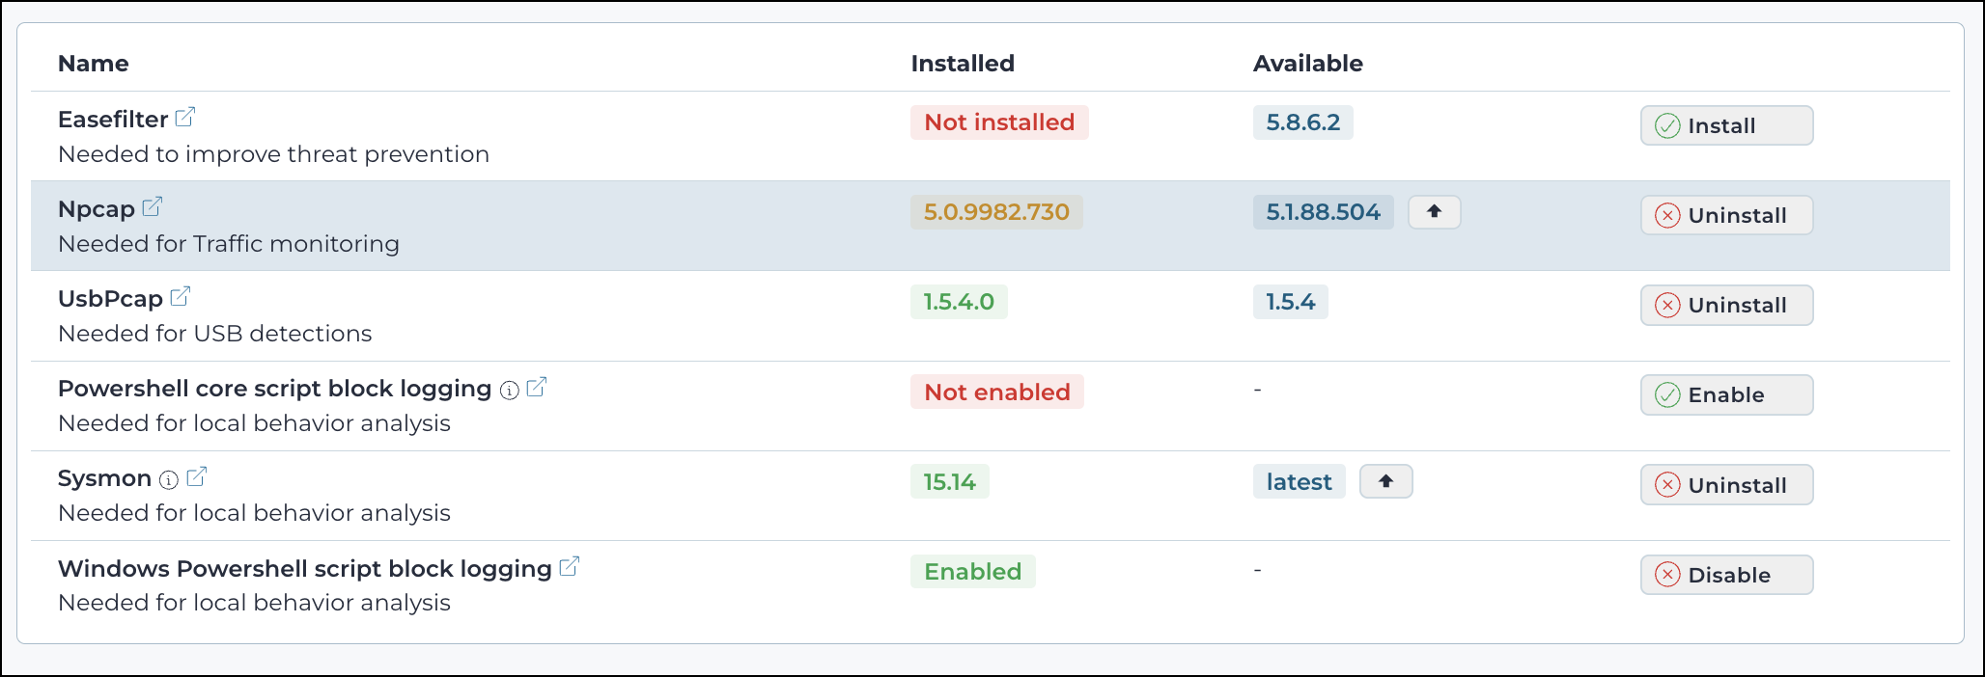This screenshot has width=1985, height=677.
Task: Click 'Needed to improve threat prevention' description
Action: (x=273, y=154)
